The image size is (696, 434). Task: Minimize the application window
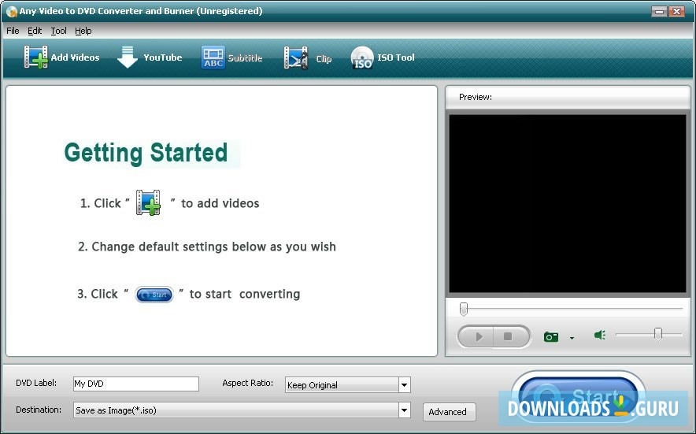coord(660,12)
